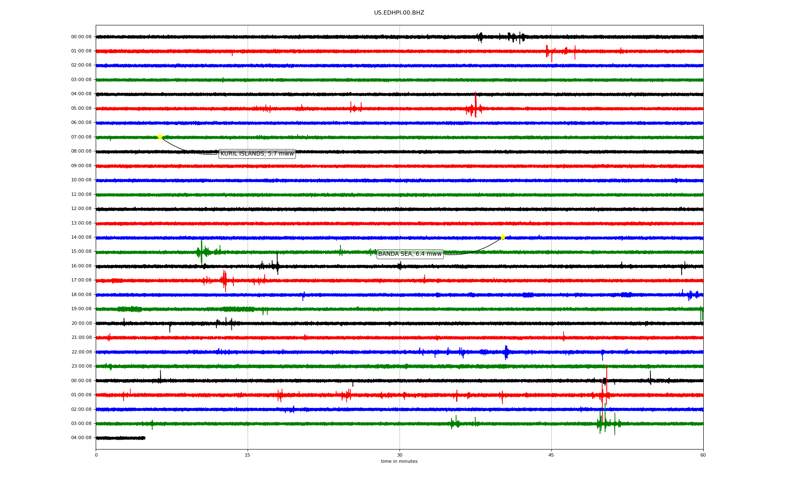Click the US.EDHPI.00.BHZ plot title
Image resolution: width=799 pixels, height=499 pixels.
pos(399,13)
